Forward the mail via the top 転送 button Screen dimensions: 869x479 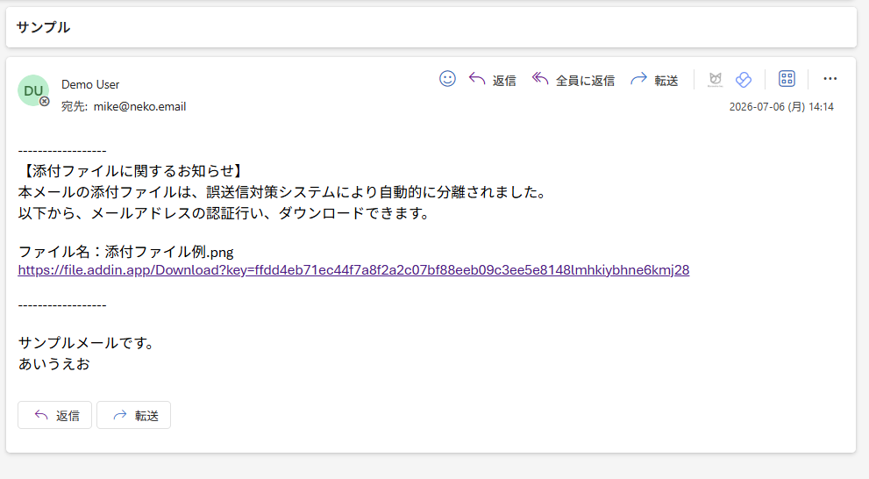pyautogui.click(x=654, y=80)
